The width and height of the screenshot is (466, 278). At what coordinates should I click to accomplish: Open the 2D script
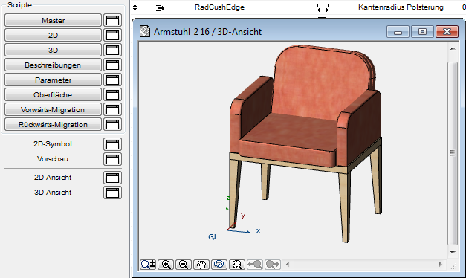click(54, 35)
